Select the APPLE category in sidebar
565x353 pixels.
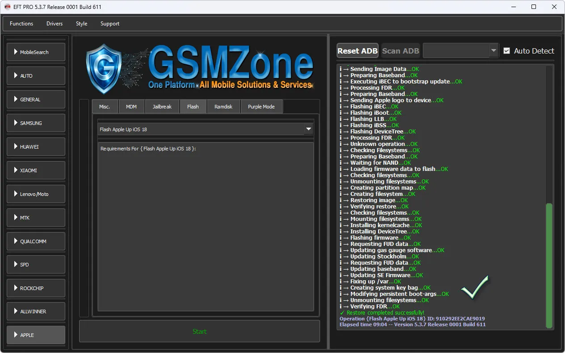36,335
